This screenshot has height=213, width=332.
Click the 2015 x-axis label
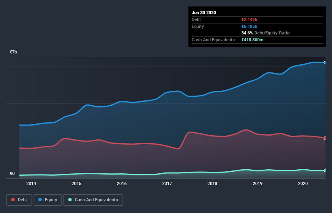tap(76, 183)
